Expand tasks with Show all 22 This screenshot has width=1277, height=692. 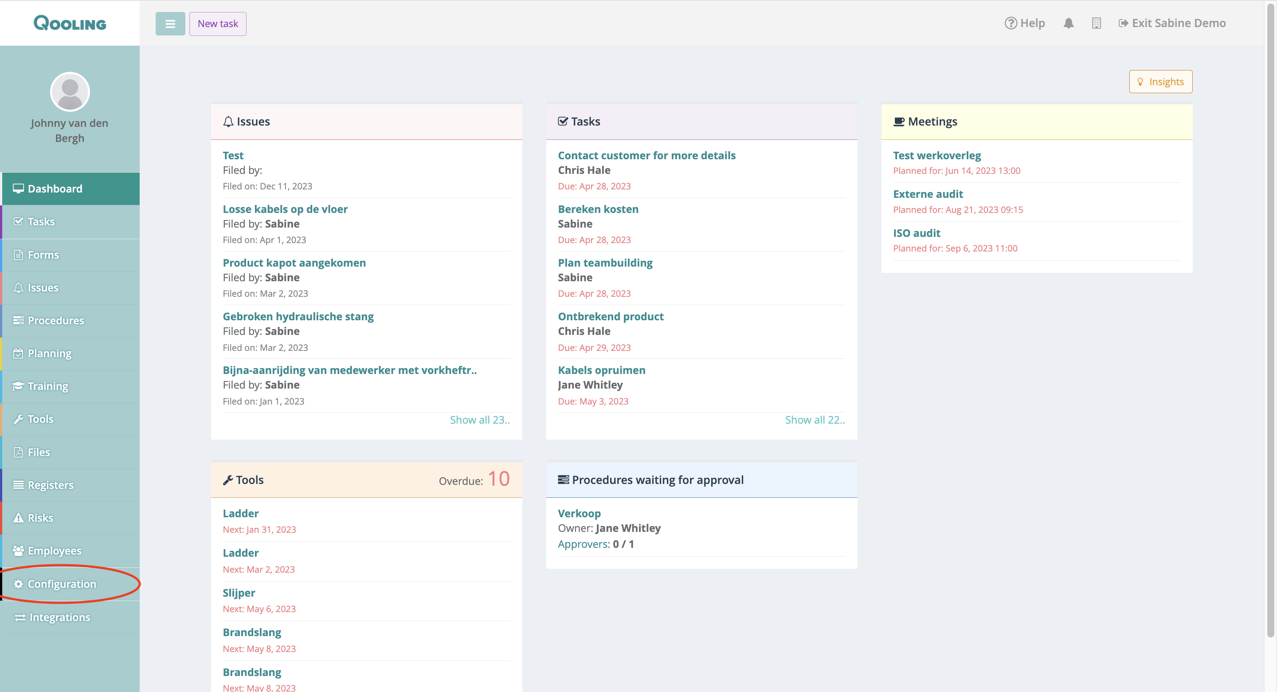click(x=815, y=420)
